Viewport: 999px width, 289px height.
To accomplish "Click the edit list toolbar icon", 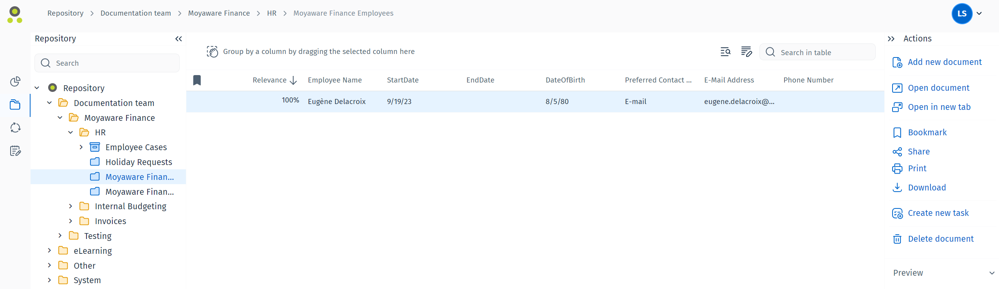I will 746,52.
